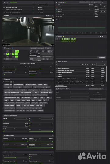Jog toolhead X minus arrow
Image resolution: width=110 pixels, height=164 pixels.
pos(5,54)
